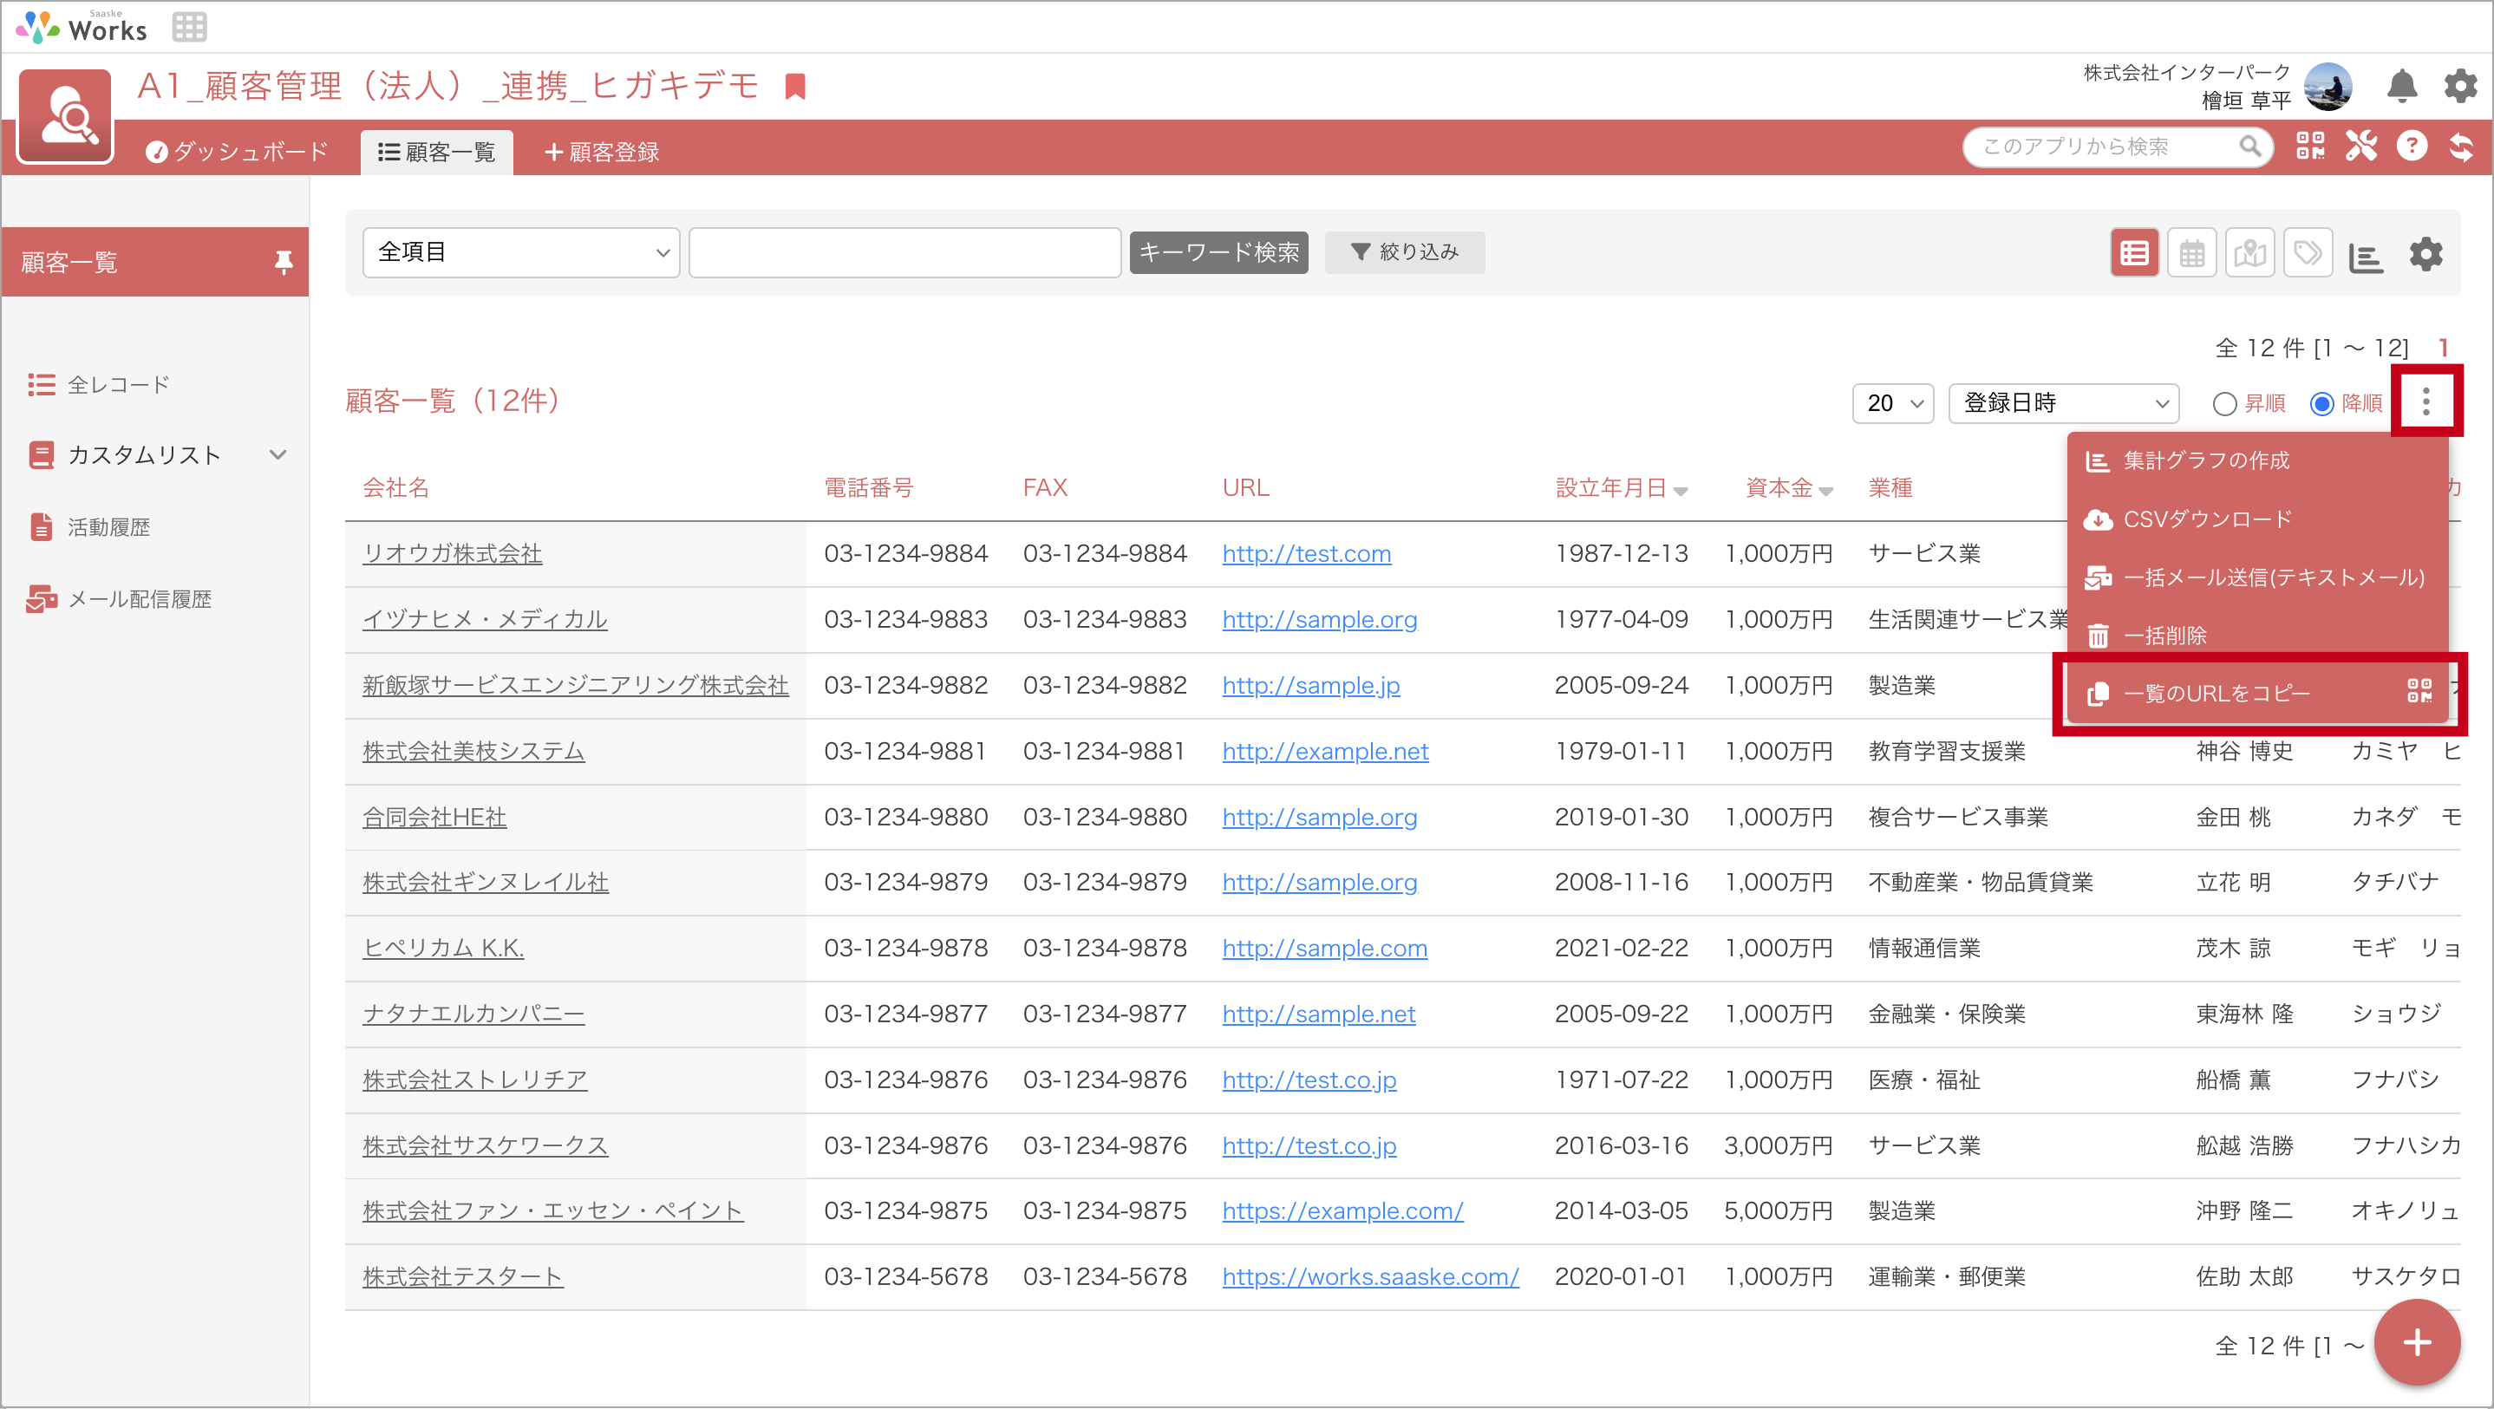Select 一括メール送信(テキストメール) menu entry

point(2258,577)
